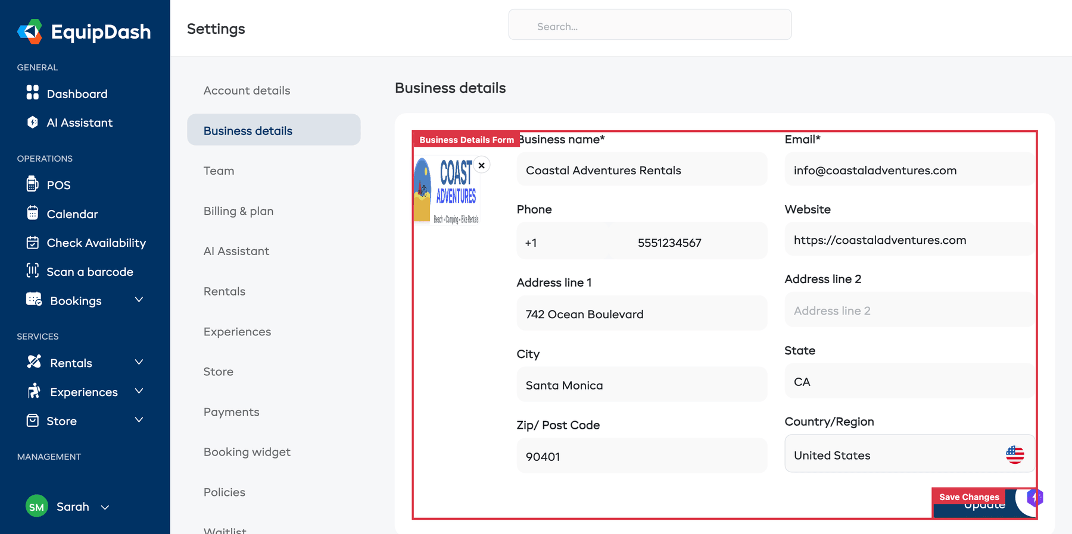1072x534 pixels.
Task: Click the Website input field
Action: click(909, 240)
